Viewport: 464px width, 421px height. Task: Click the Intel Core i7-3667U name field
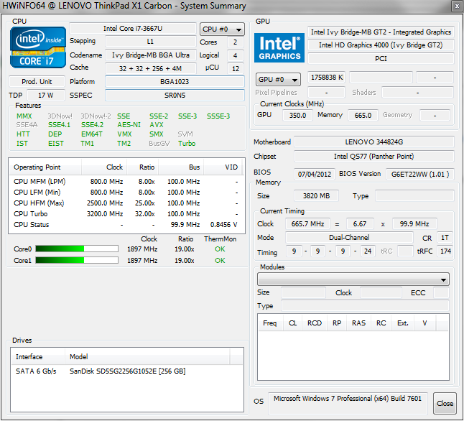(x=133, y=29)
